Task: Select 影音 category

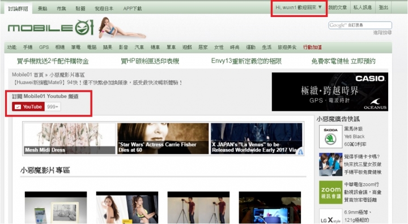Action: pos(124,48)
